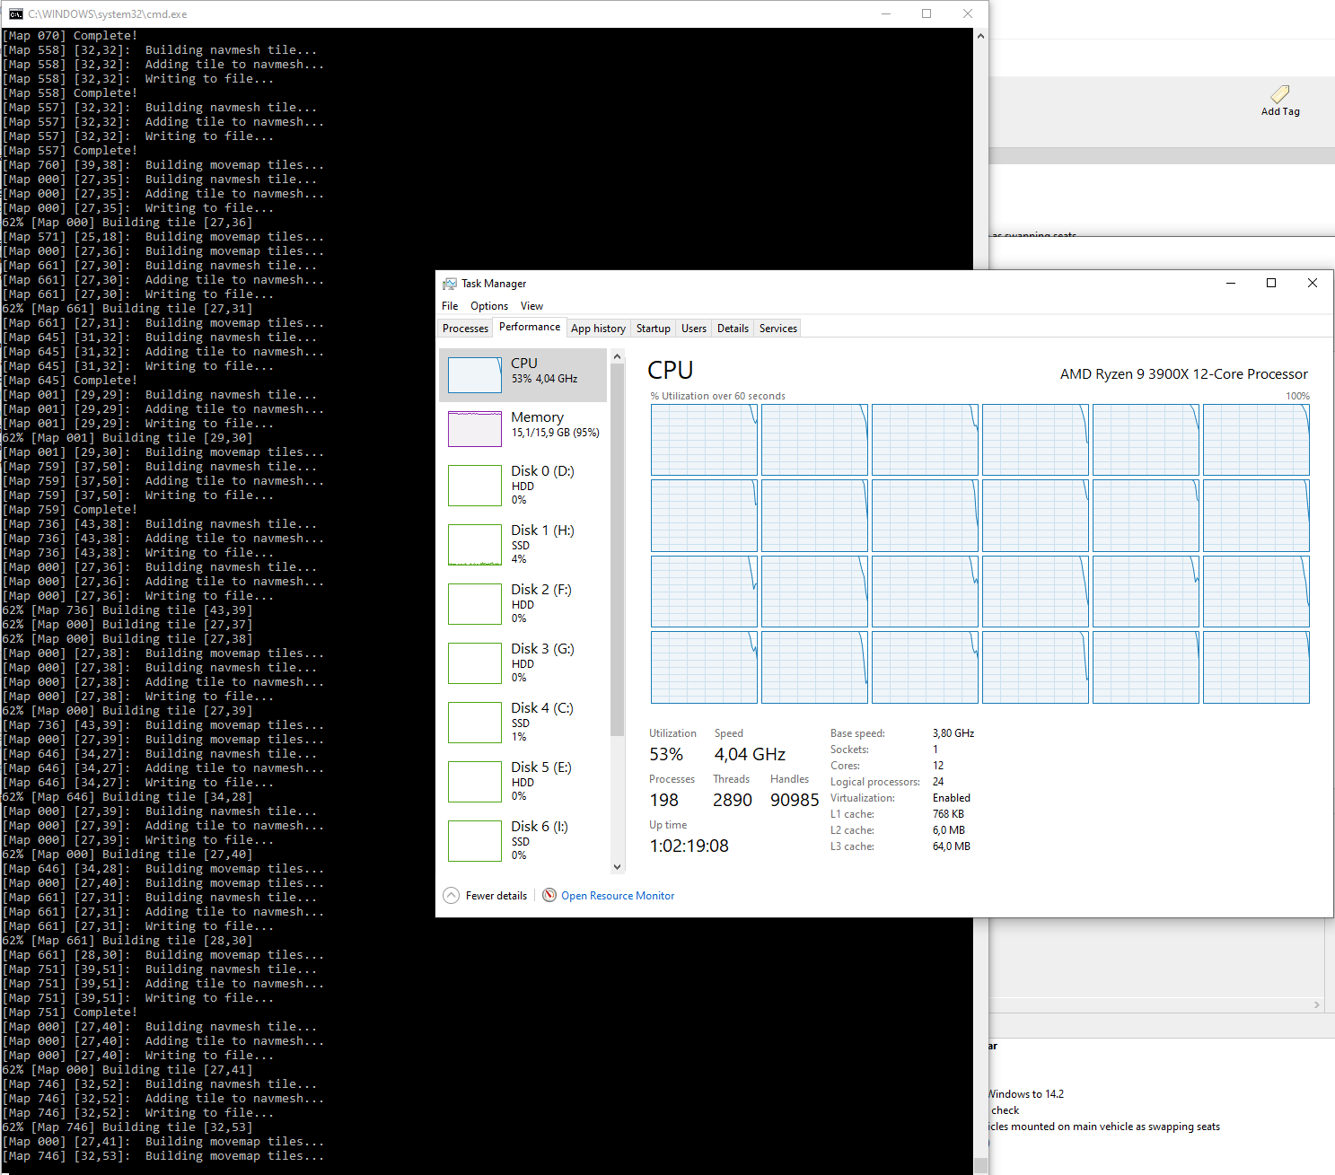This screenshot has width=1335, height=1175.
Task: Click Fewer details label
Action: click(496, 896)
